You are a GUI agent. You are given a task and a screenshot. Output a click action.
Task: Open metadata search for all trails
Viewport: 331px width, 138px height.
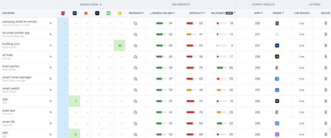pos(135,57)
